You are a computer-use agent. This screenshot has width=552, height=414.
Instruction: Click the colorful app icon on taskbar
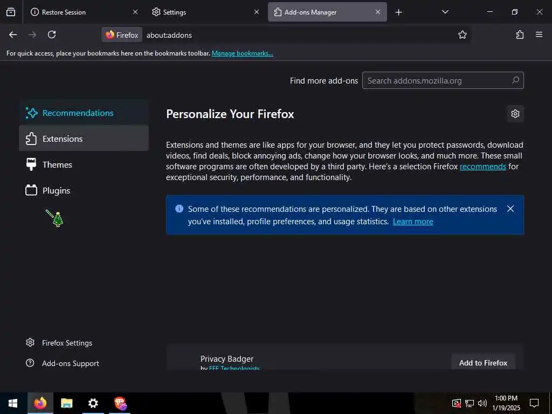(120, 403)
